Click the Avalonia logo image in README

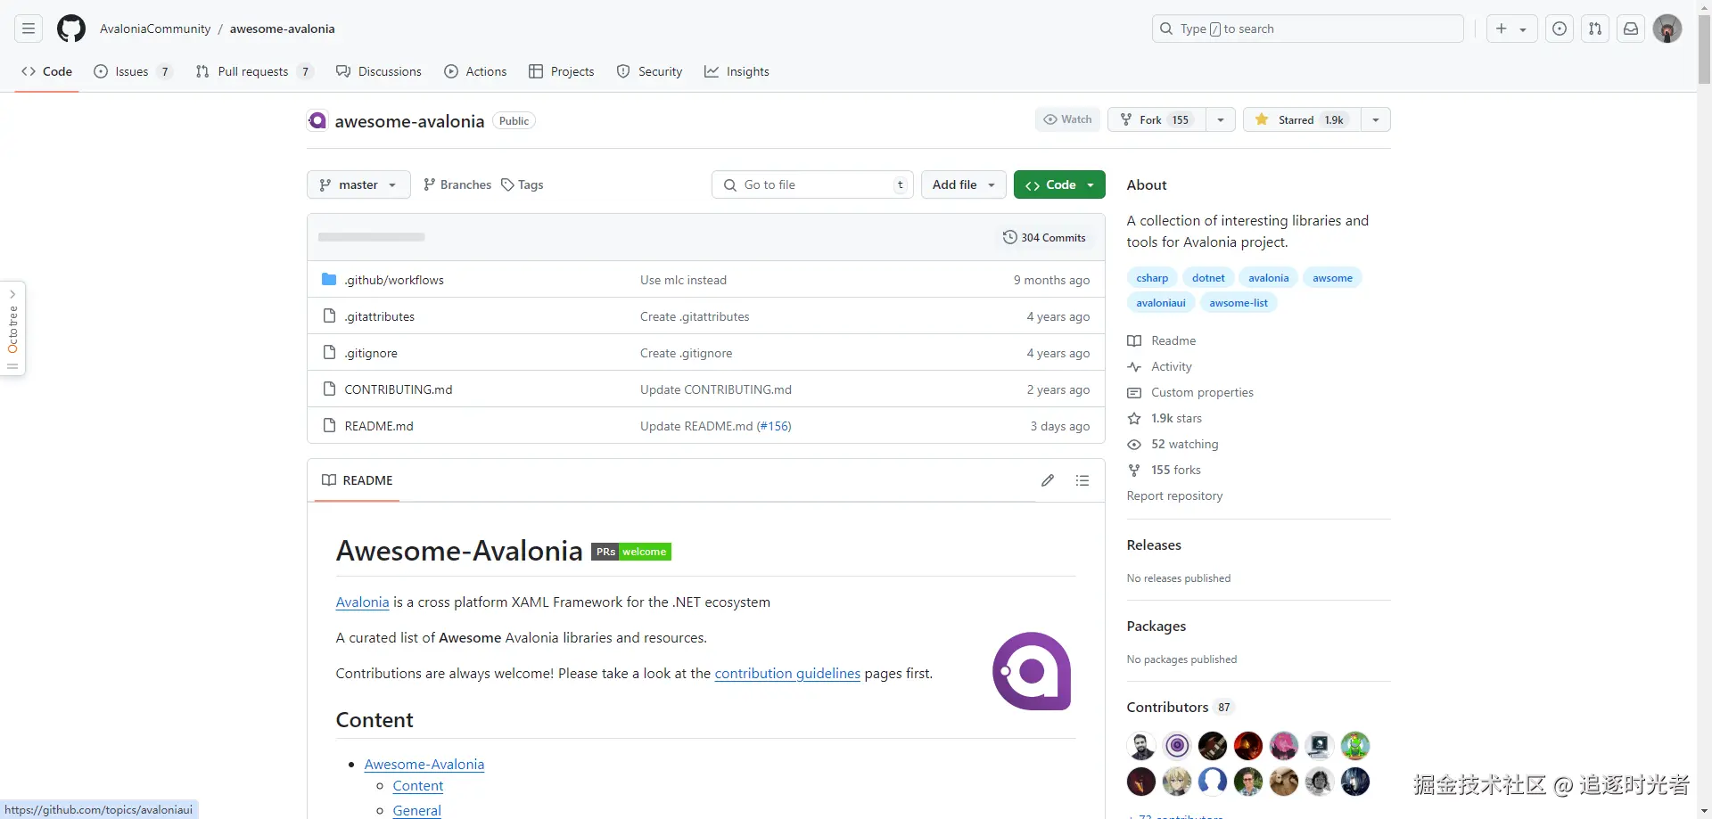1032,671
